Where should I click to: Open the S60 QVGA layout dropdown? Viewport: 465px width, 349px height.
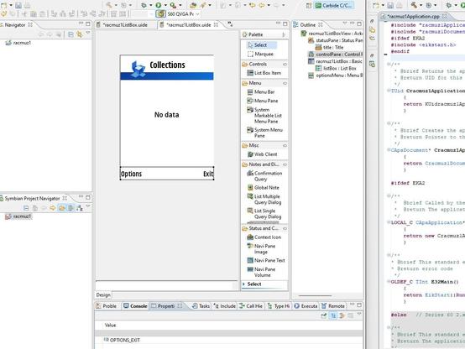click(197, 14)
